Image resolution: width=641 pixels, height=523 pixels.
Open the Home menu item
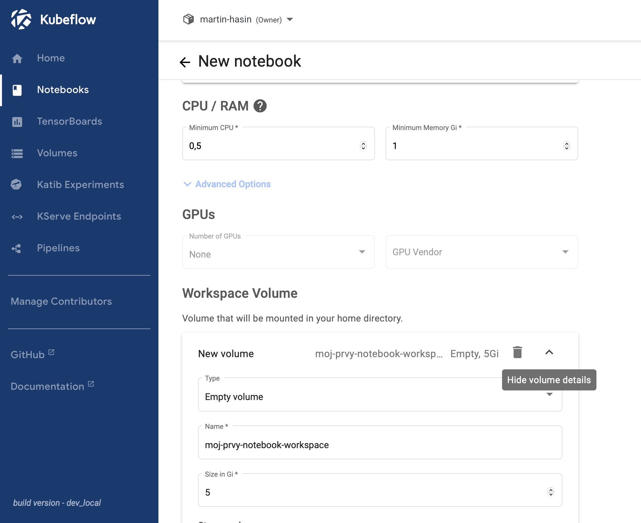pos(51,58)
